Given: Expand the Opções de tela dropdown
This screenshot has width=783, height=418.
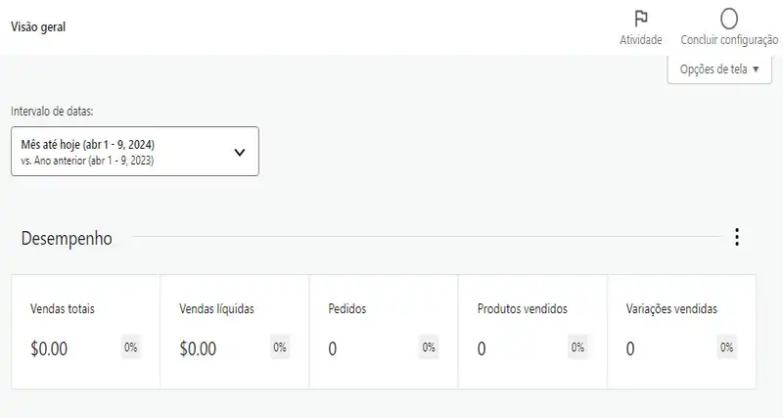Looking at the screenshot, I should pyautogui.click(x=719, y=70).
